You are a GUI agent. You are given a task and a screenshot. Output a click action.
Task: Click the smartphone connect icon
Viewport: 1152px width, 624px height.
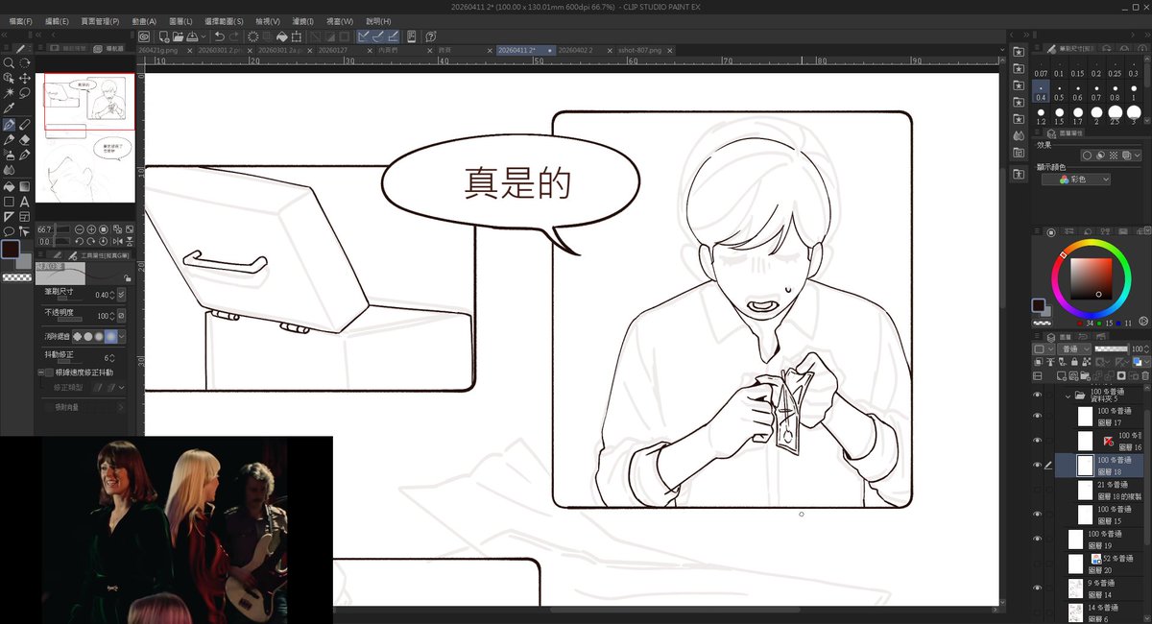[411, 36]
